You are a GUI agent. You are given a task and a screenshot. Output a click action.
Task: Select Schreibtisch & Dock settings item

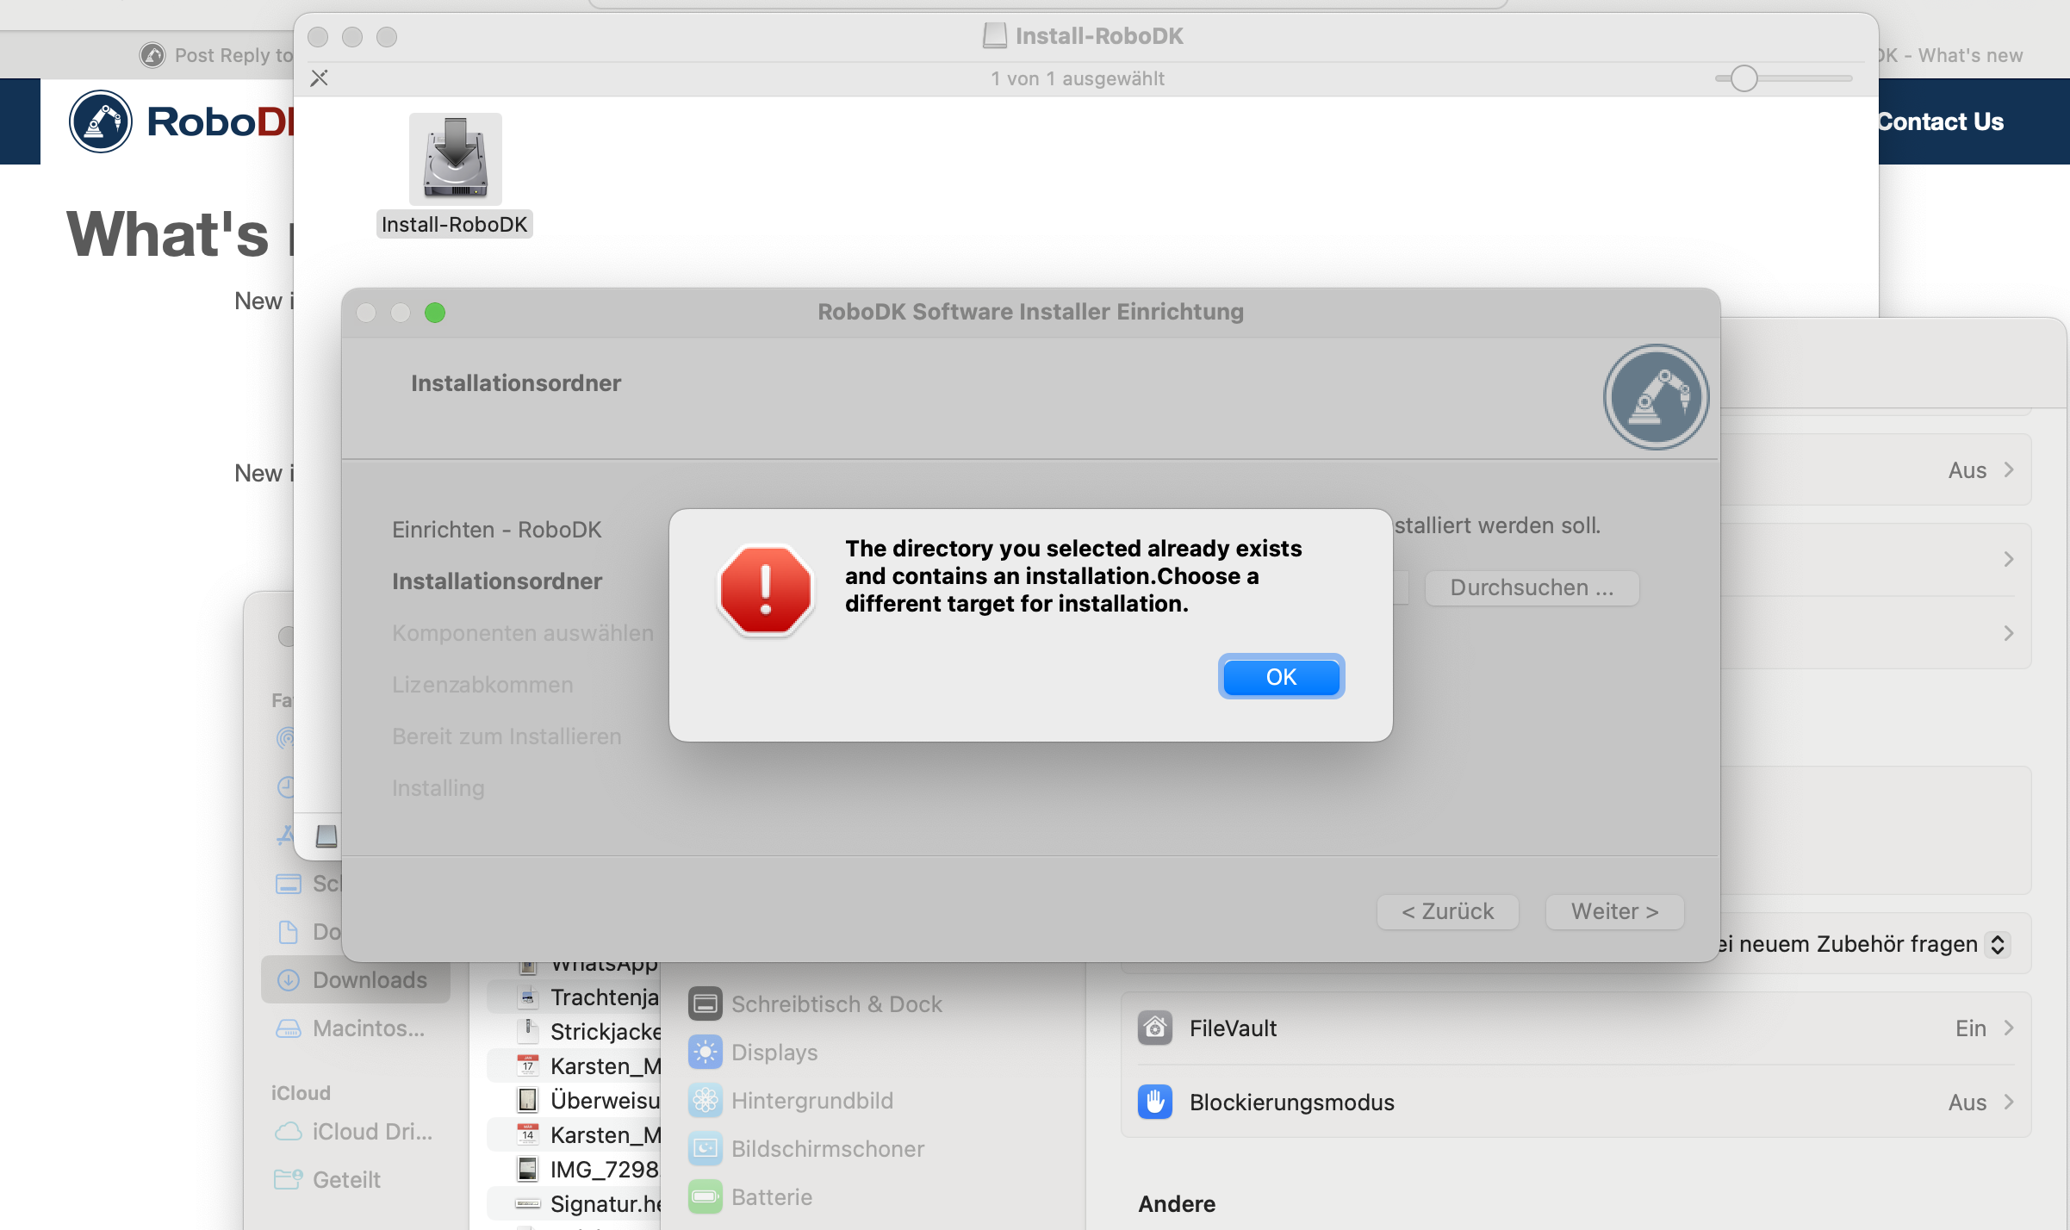pos(836,1003)
